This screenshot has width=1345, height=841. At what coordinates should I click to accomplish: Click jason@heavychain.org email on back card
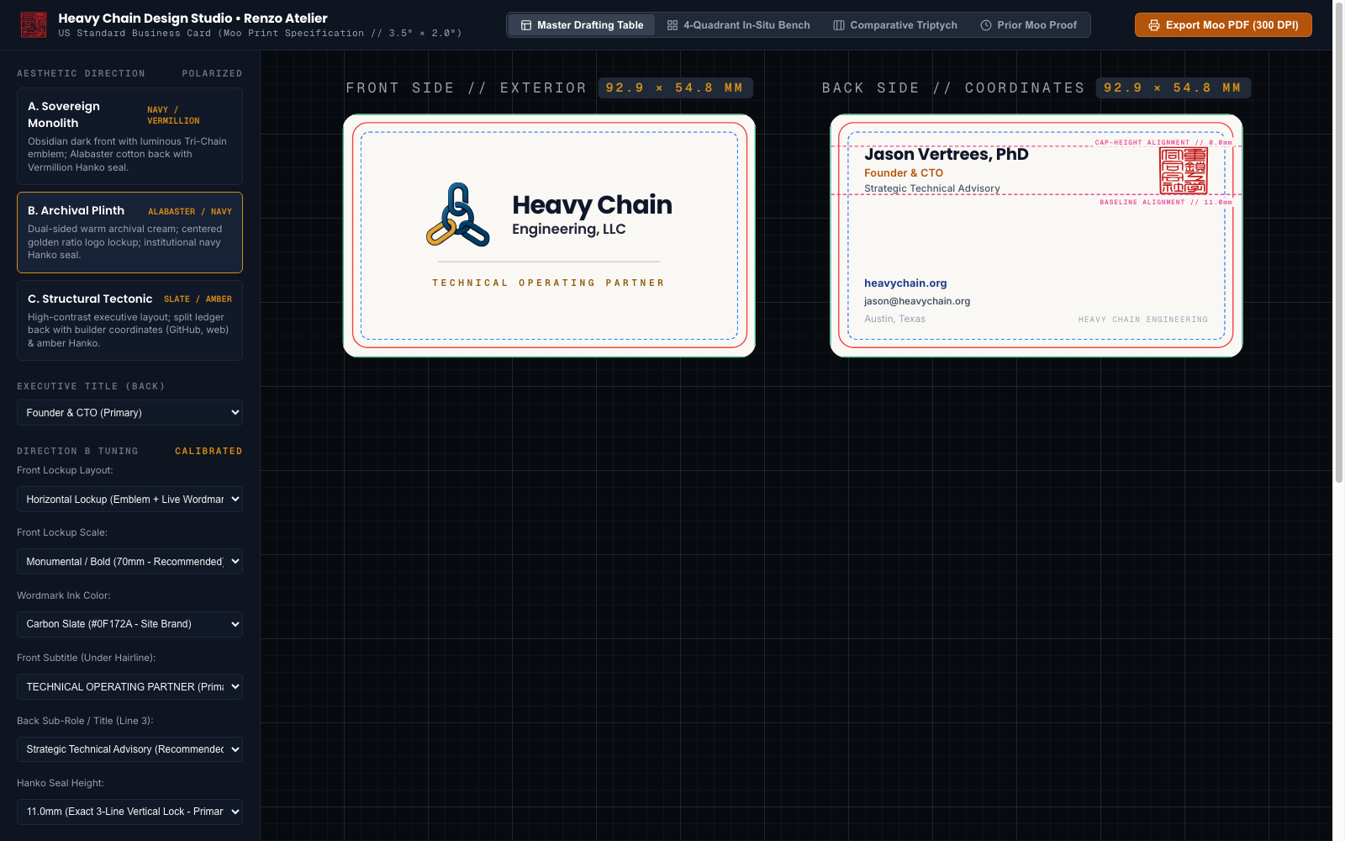click(x=917, y=301)
